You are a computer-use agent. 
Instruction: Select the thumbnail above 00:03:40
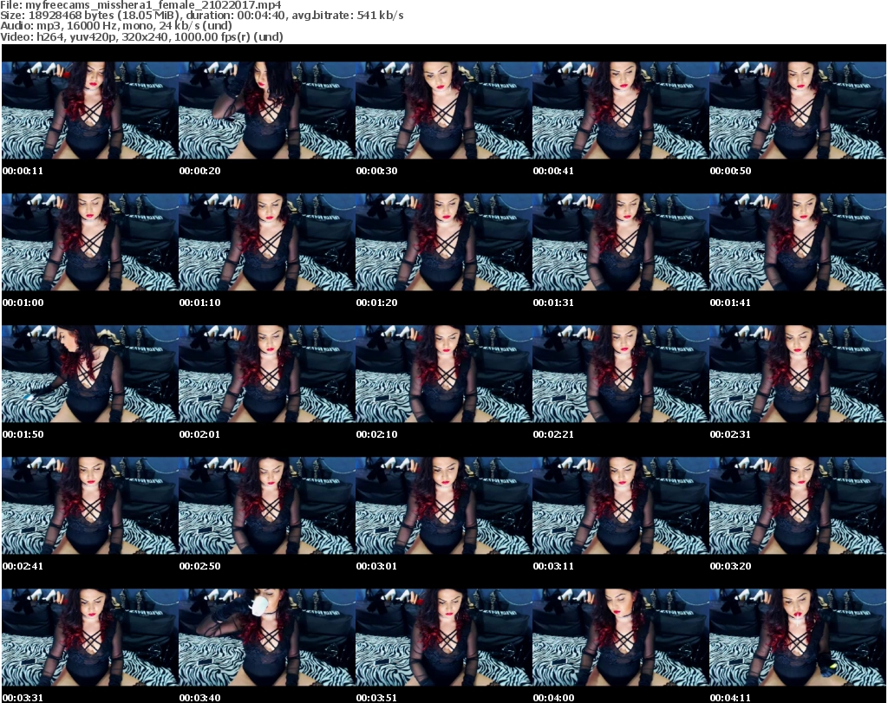267,637
